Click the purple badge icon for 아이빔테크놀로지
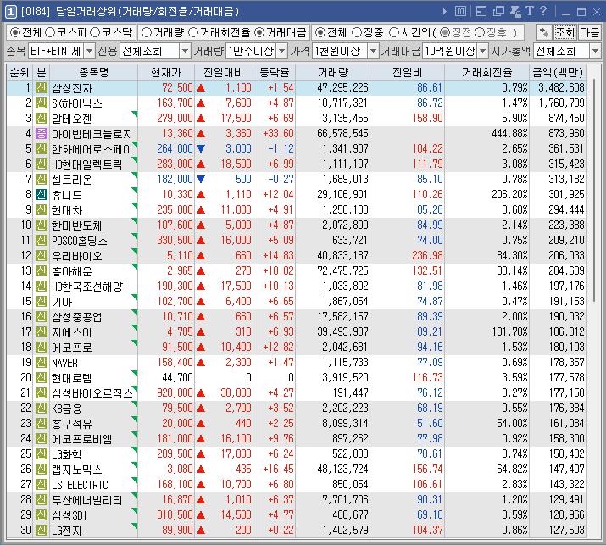The image size is (606, 545). pyautogui.click(x=42, y=133)
